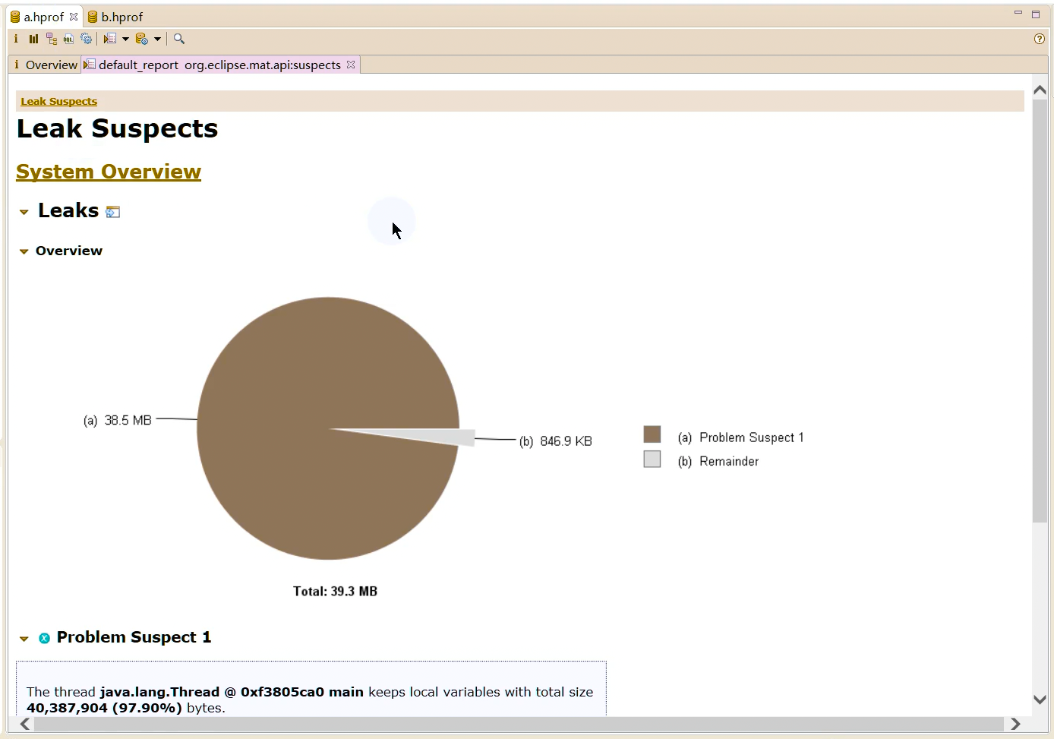Open the icon next to Leaks heading
Screen dimensions: 1054x739
(x=113, y=212)
